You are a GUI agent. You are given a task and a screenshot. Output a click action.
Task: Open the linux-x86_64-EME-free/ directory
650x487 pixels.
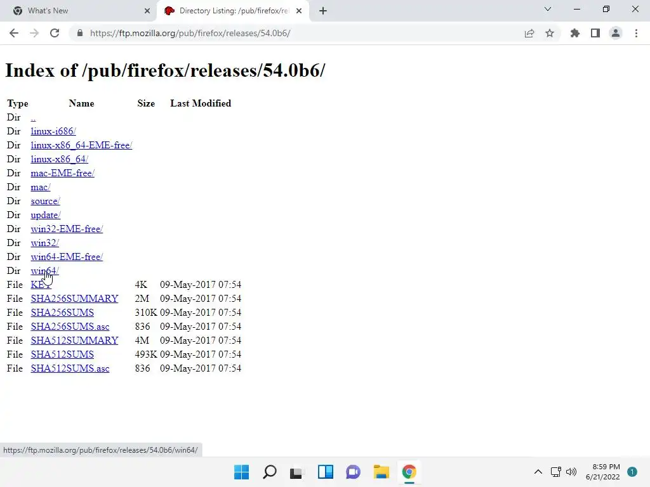pos(81,145)
